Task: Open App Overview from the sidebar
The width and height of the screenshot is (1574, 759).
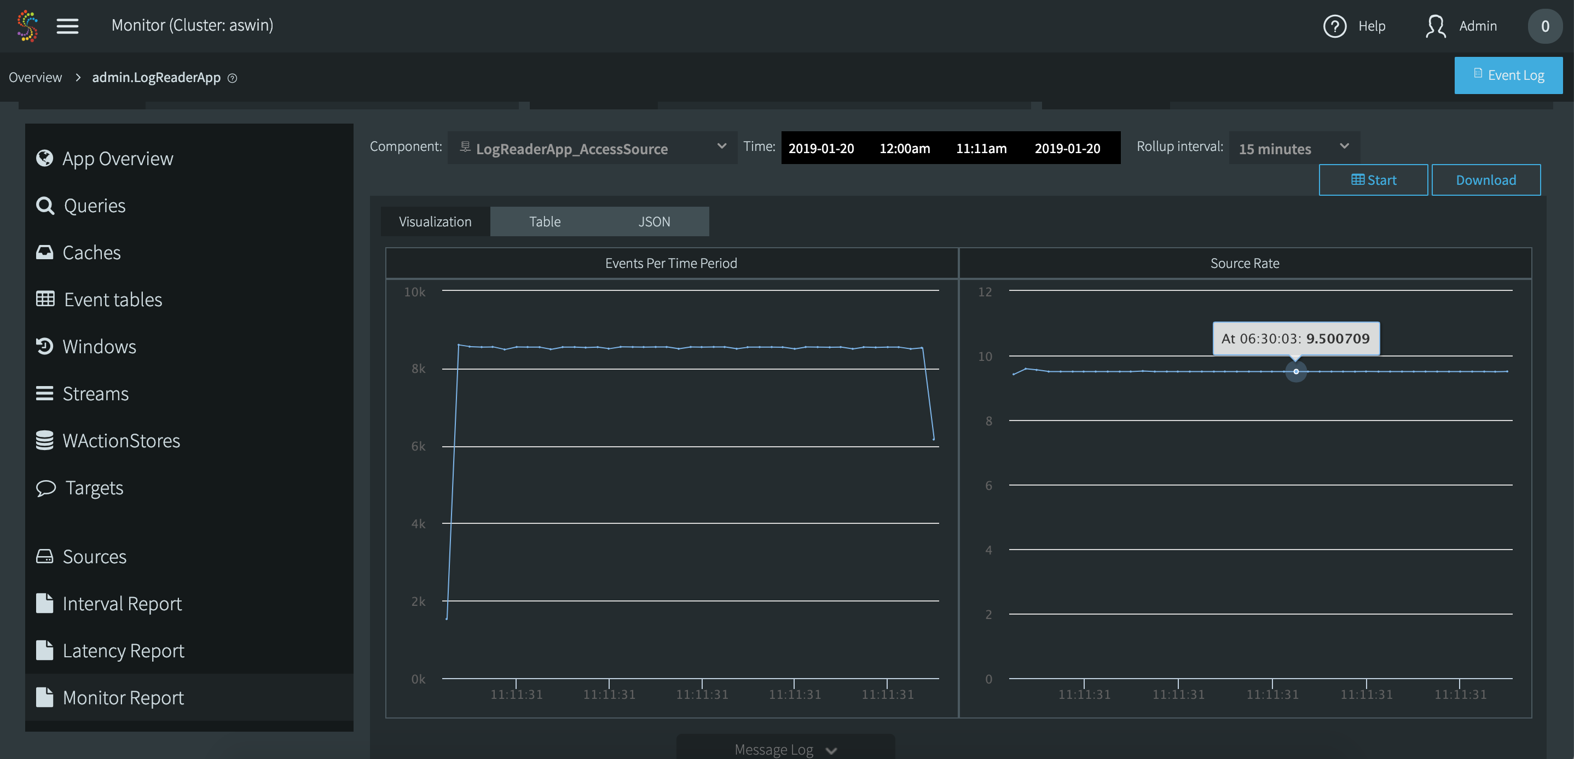Action: (x=117, y=158)
